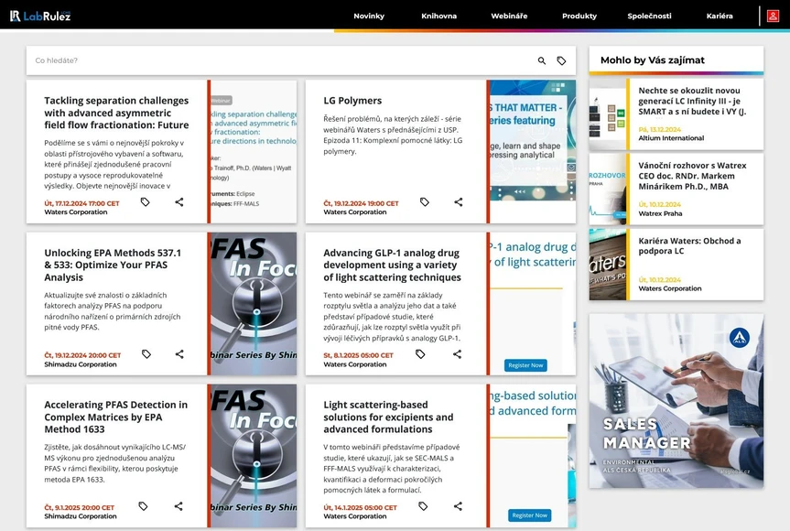Image resolution: width=790 pixels, height=531 pixels.
Task: Open 'Accelerating PFAS Detection' webinar title
Action: click(x=116, y=417)
